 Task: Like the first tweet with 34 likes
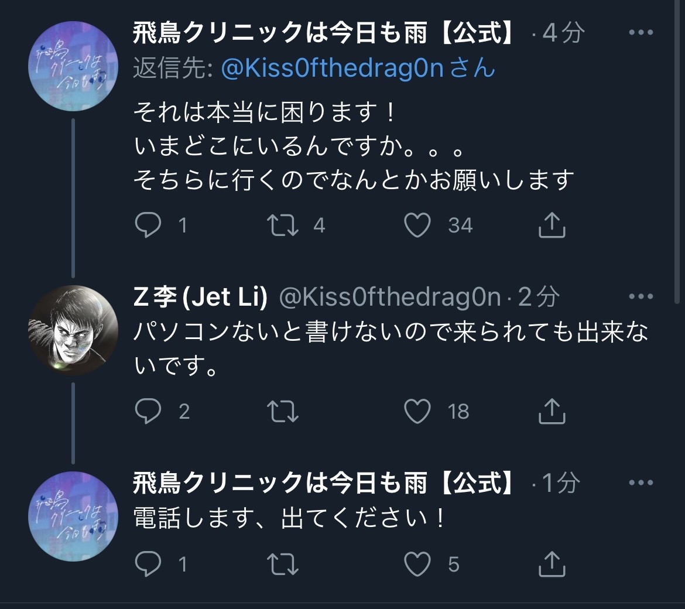[x=418, y=225]
